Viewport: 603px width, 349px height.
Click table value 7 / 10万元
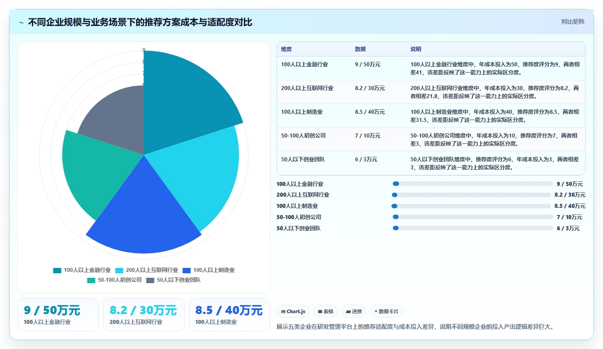click(x=367, y=136)
